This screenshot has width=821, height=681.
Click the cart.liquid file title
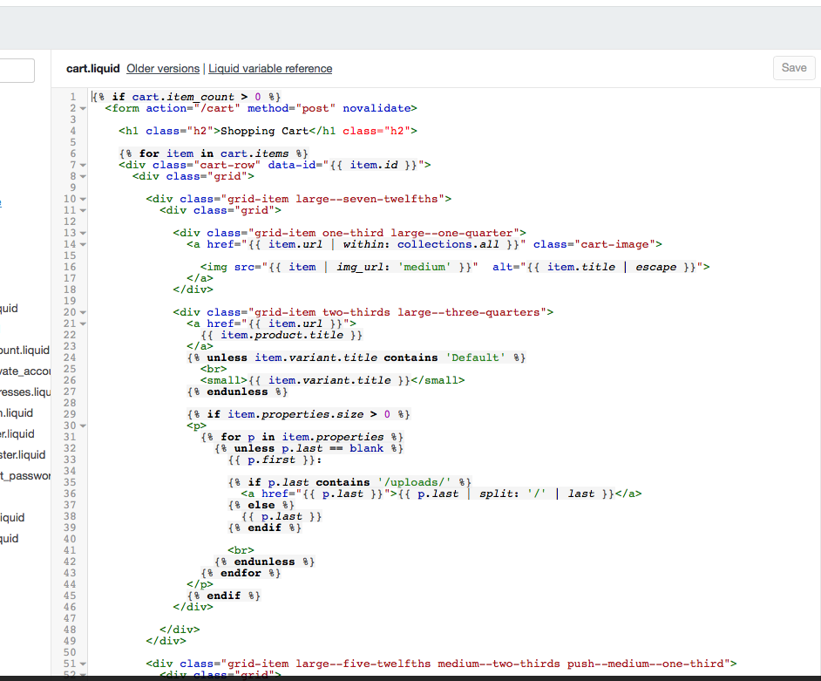tap(92, 69)
